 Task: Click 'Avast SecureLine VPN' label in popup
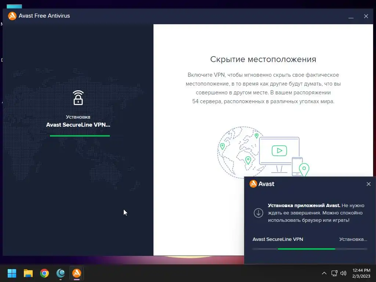[278, 239]
